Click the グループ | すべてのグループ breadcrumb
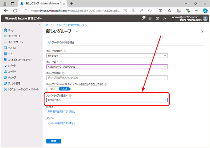The height and width of the screenshot is (148, 210). (70, 25)
